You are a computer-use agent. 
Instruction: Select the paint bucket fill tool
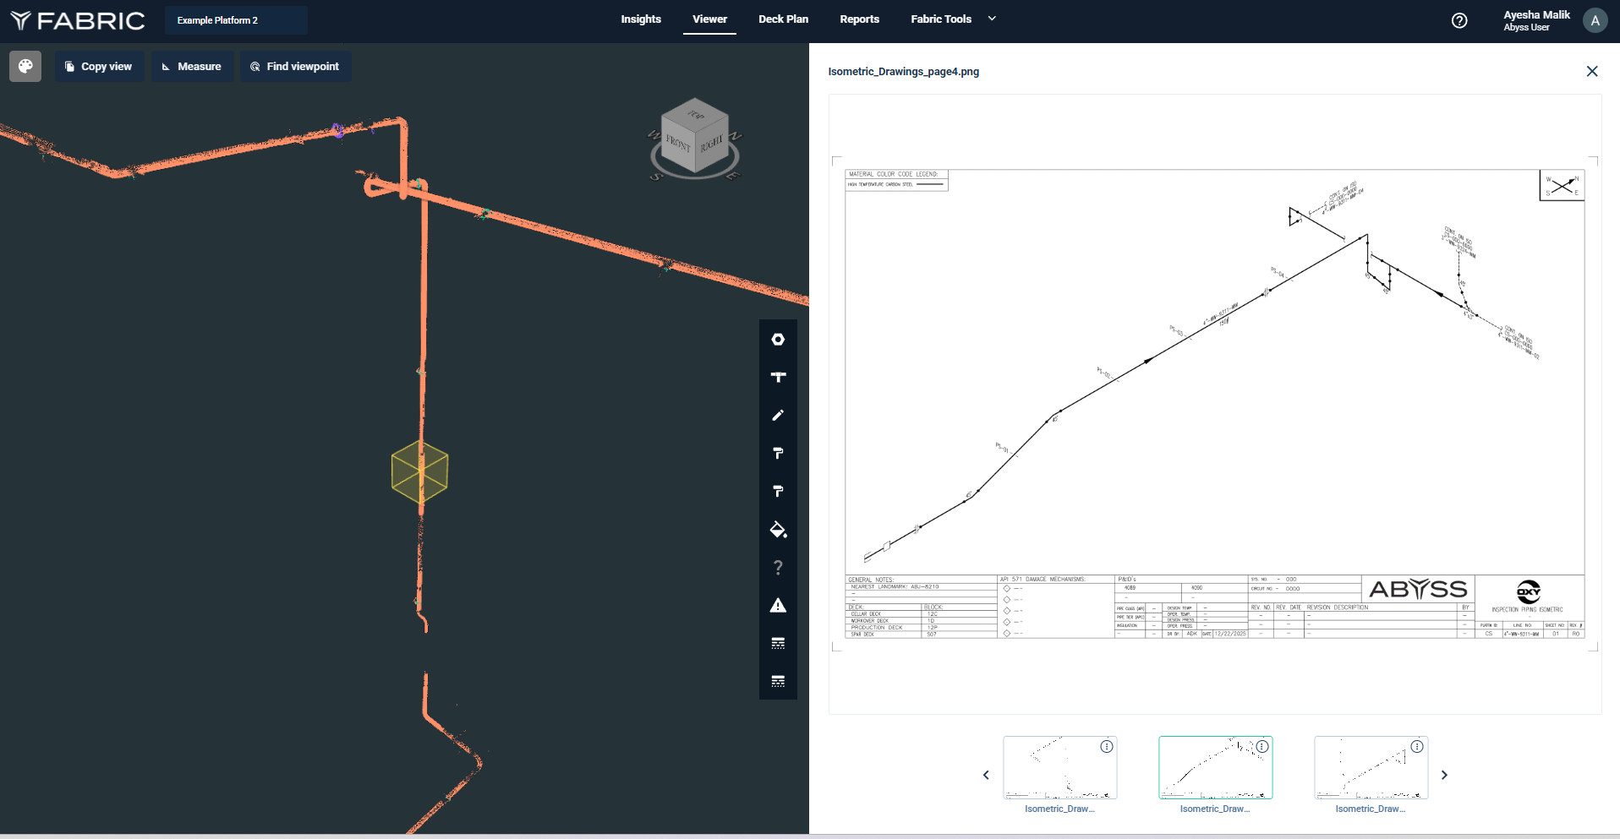pos(778,530)
